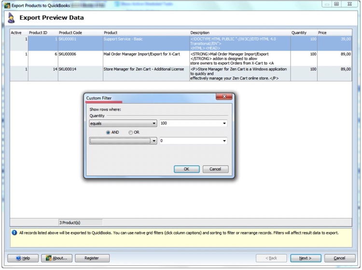Click the blue info icon in the yellow note
Image resolution: width=362 pixels, height=270 pixels.
point(14,233)
